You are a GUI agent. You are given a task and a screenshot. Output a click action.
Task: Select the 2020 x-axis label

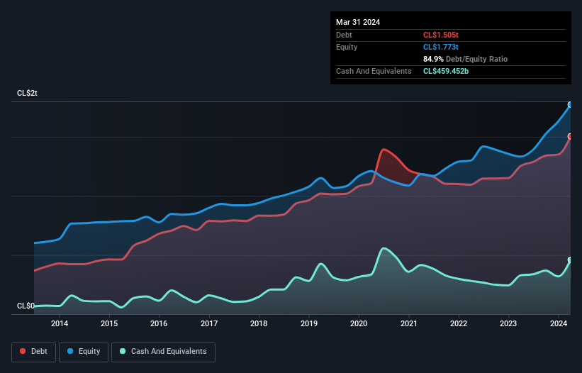(x=359, y=323)
